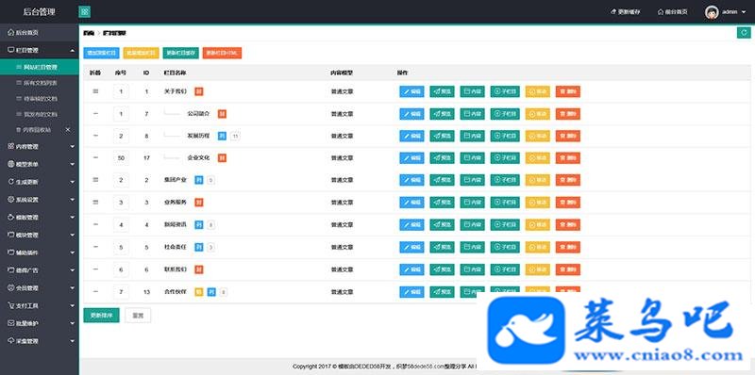Toggle fold icon for 业务服务 row
Screen dimensions: 755x375
click(95, 202)
